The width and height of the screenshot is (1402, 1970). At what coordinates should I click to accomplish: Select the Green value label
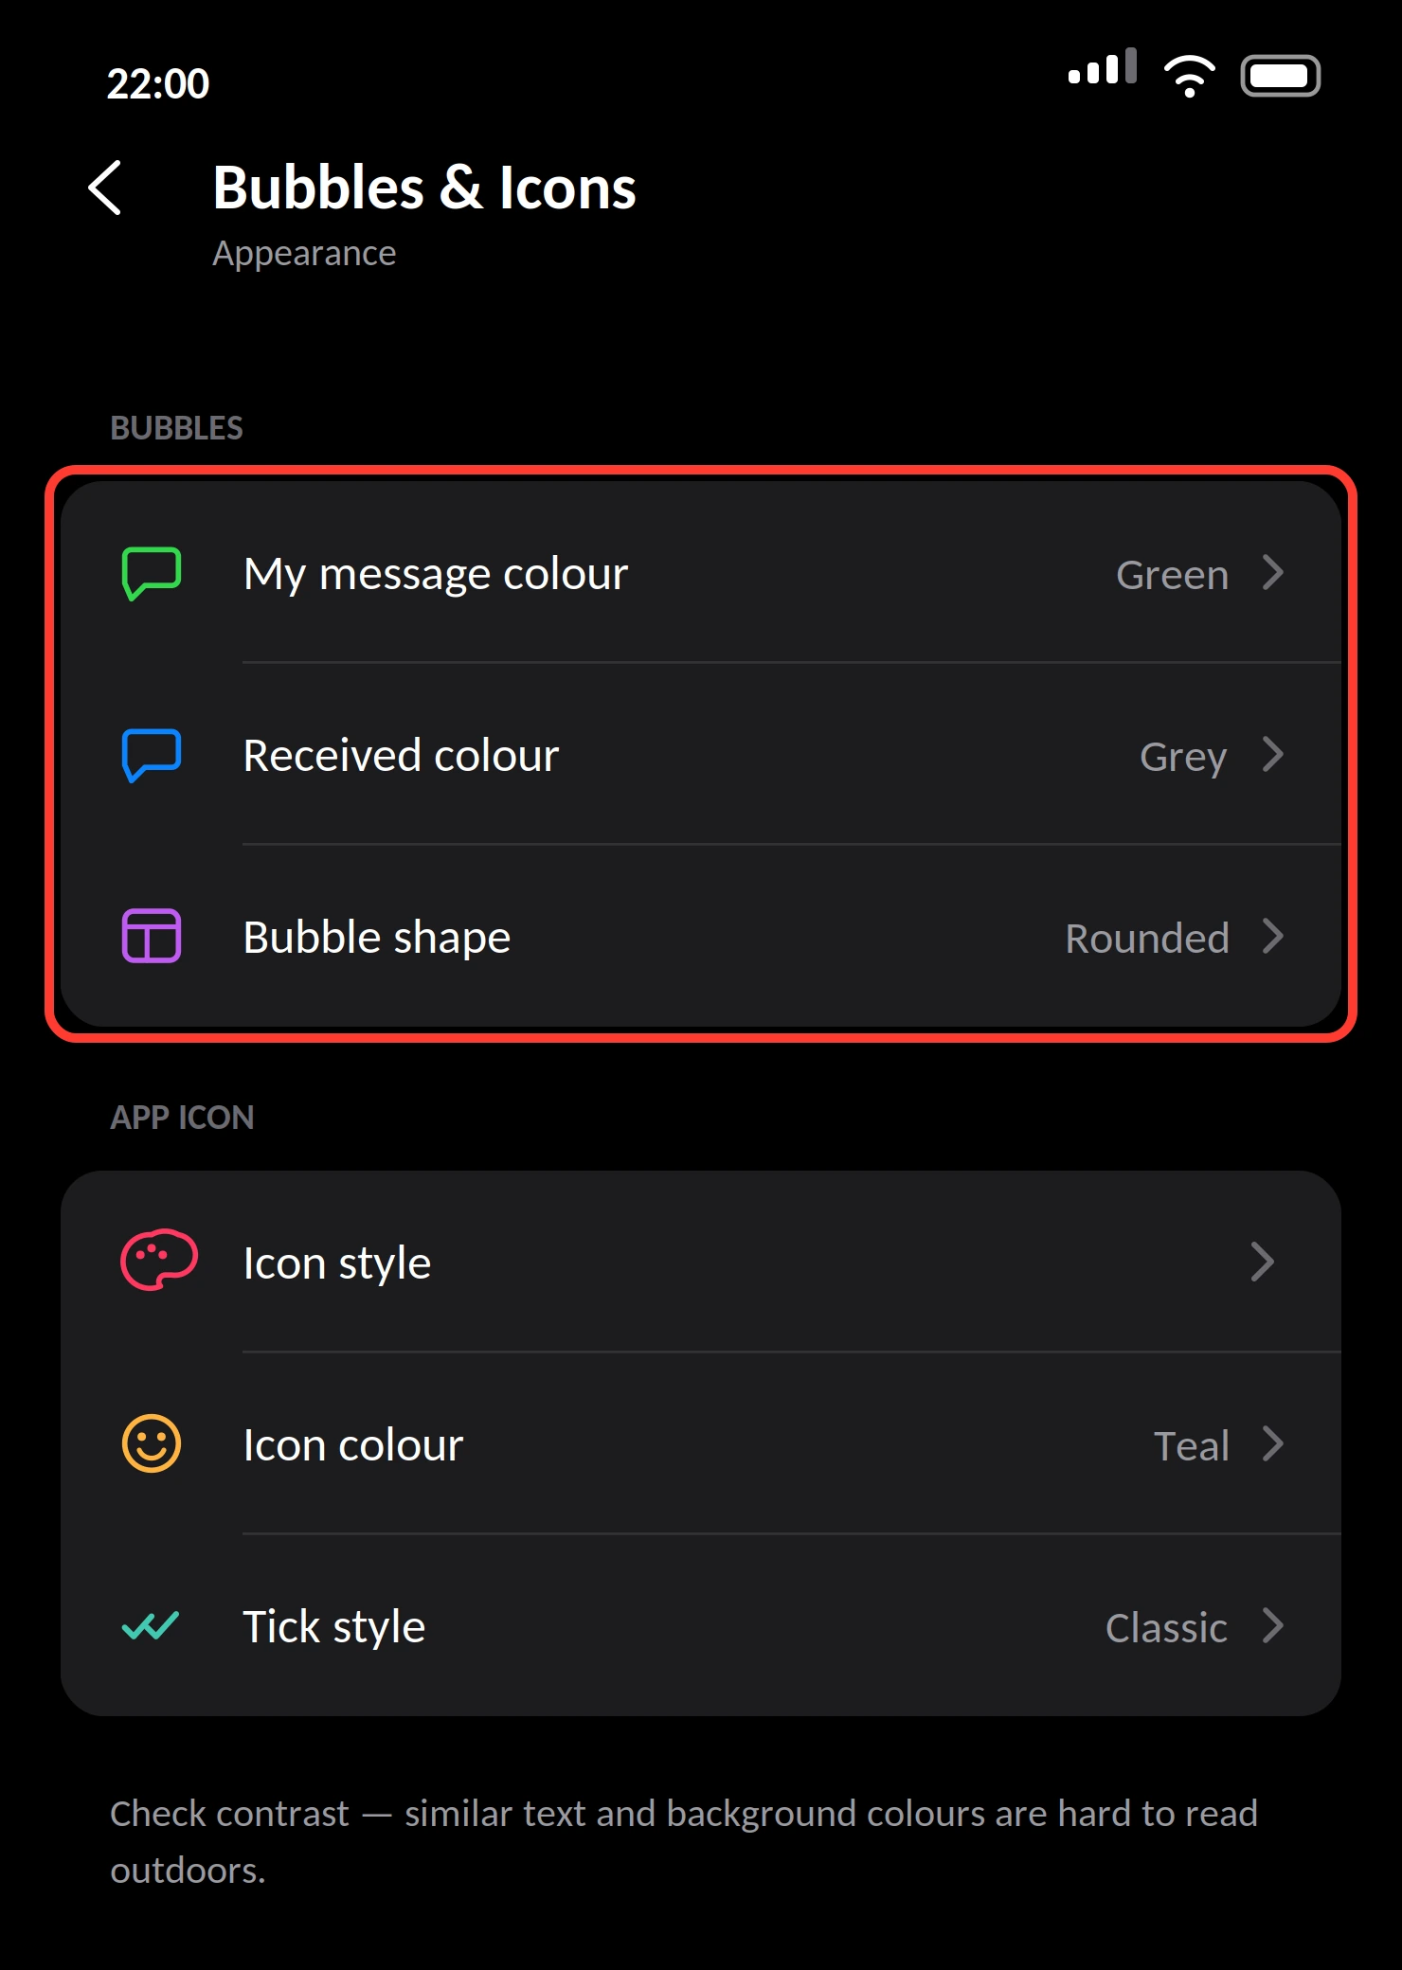click(1172, 574)
